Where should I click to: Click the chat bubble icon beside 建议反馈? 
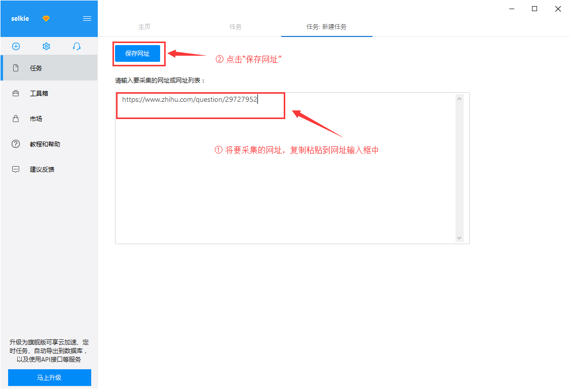click(16, 169)
